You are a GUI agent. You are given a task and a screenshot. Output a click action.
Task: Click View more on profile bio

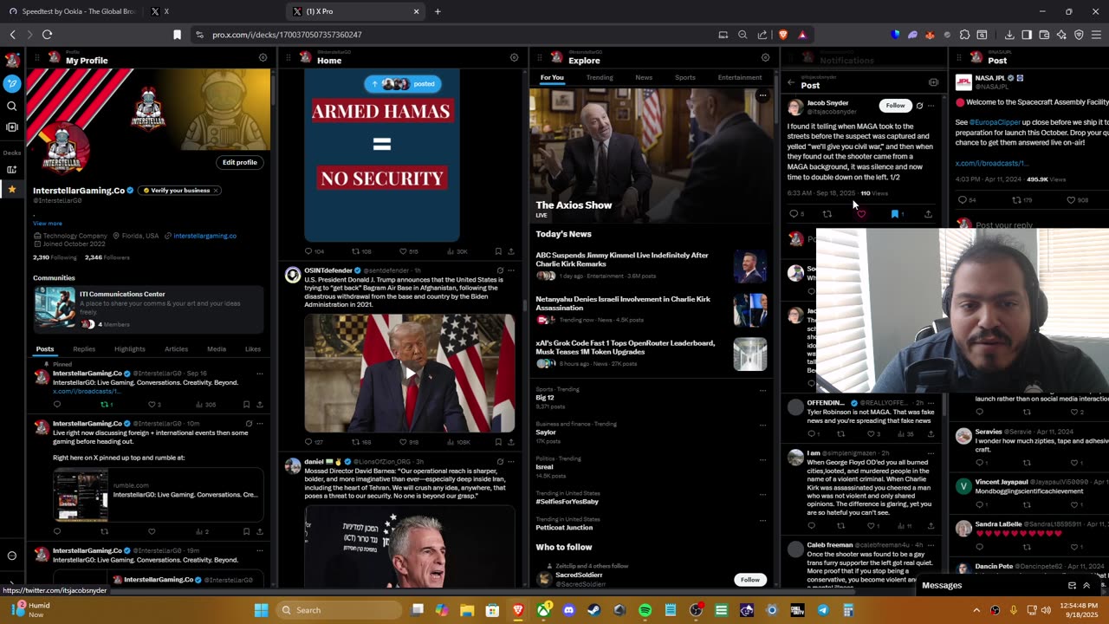coord(48,224)
